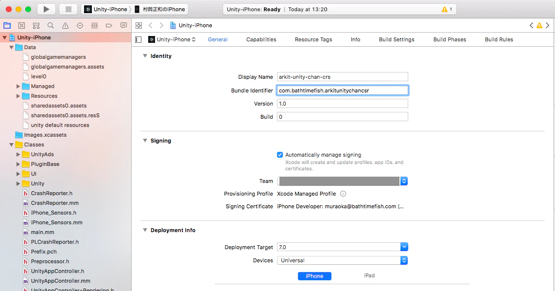
Task: Choose the 村岡正和のiPhone run destination
Action: click(x=160, y=9)
